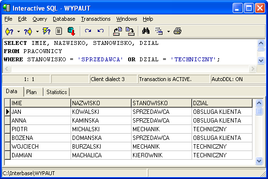268x179 pixels.
Task: Switch to the Statistics tab
Action: 57,92
